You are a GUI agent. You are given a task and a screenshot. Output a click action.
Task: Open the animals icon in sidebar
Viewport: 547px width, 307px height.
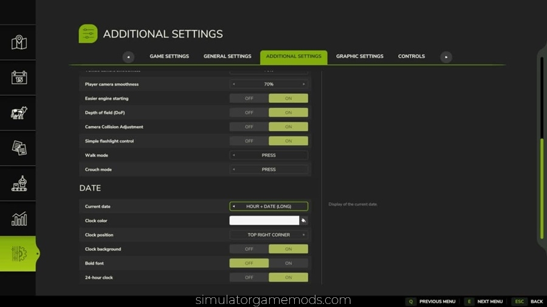[19, 113]
